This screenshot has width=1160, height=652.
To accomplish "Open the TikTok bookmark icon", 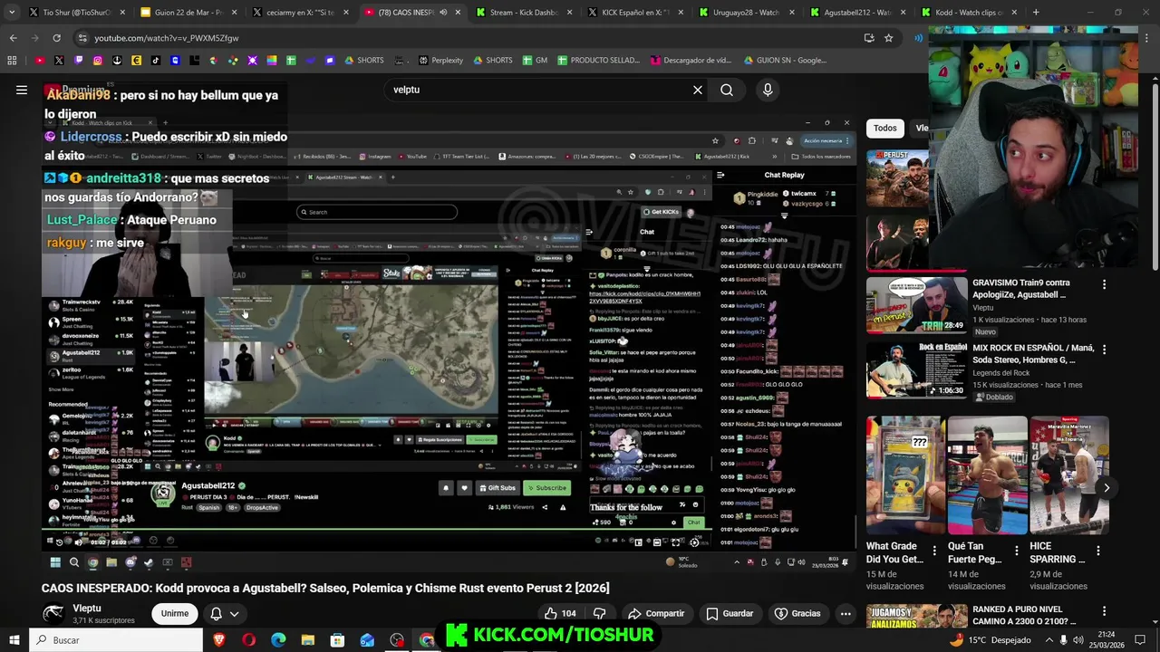I will [x=156, y=60].
